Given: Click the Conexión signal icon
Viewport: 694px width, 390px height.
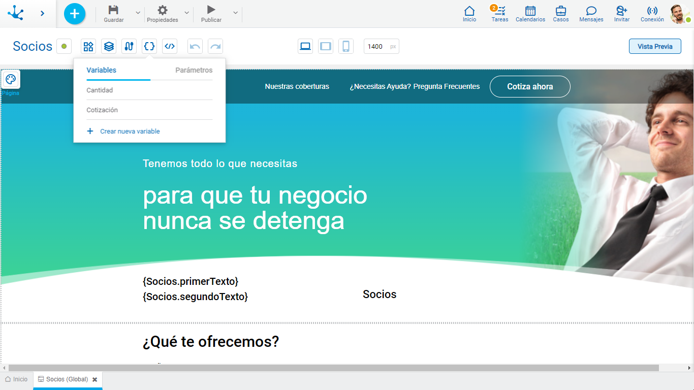Looking at the screenshot, I should pyautogui.click(x=652, y=11).
